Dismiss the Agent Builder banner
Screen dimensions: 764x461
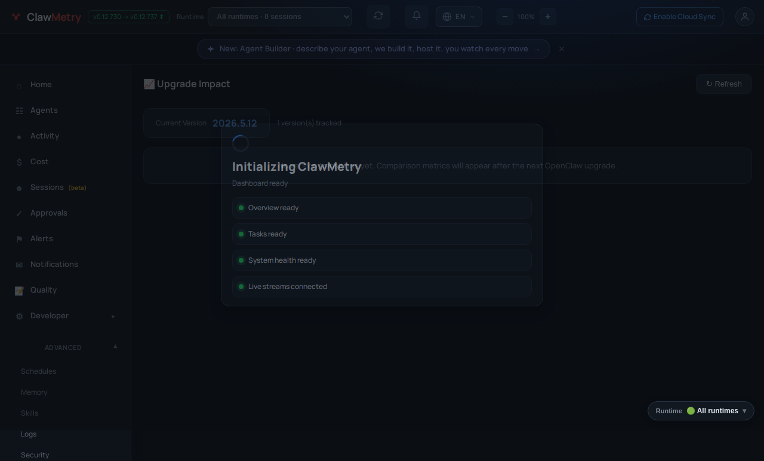(562, 49)
